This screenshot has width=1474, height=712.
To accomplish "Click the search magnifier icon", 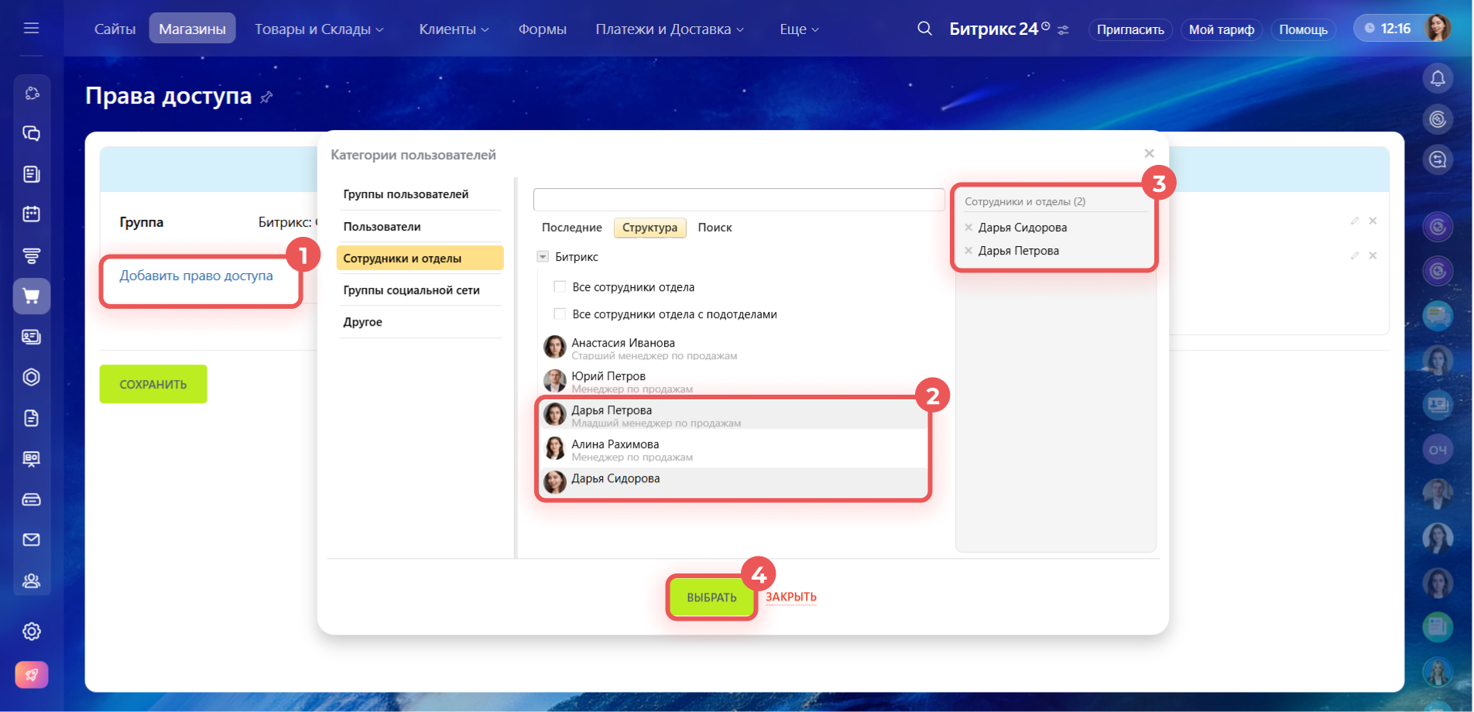I will point(924,29).
